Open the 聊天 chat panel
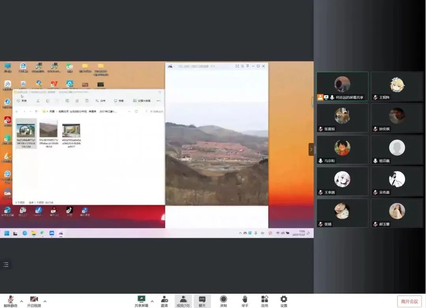Screen dimensions: 426x308 [x=202, y=300]
